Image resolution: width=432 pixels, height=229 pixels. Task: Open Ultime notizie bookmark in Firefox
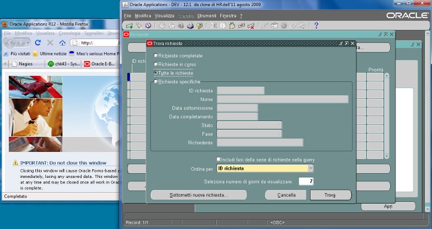click(50, 54)
